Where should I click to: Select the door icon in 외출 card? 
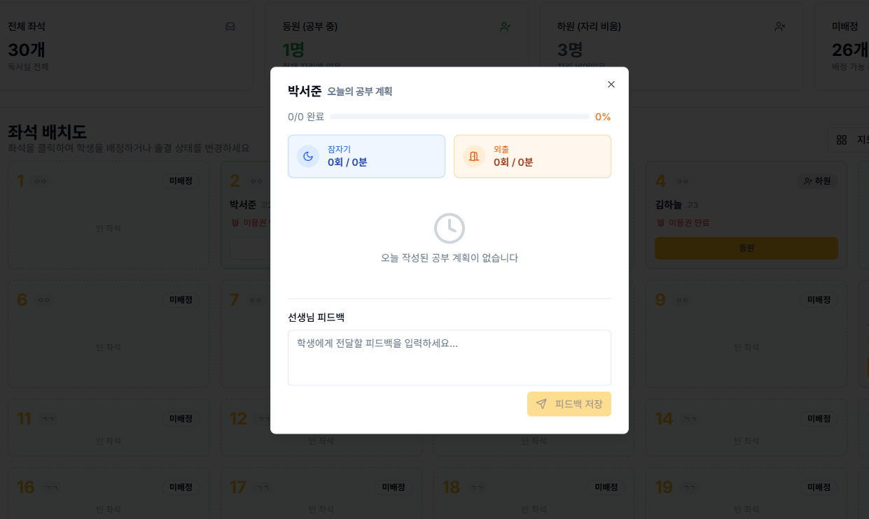(473, 157)
